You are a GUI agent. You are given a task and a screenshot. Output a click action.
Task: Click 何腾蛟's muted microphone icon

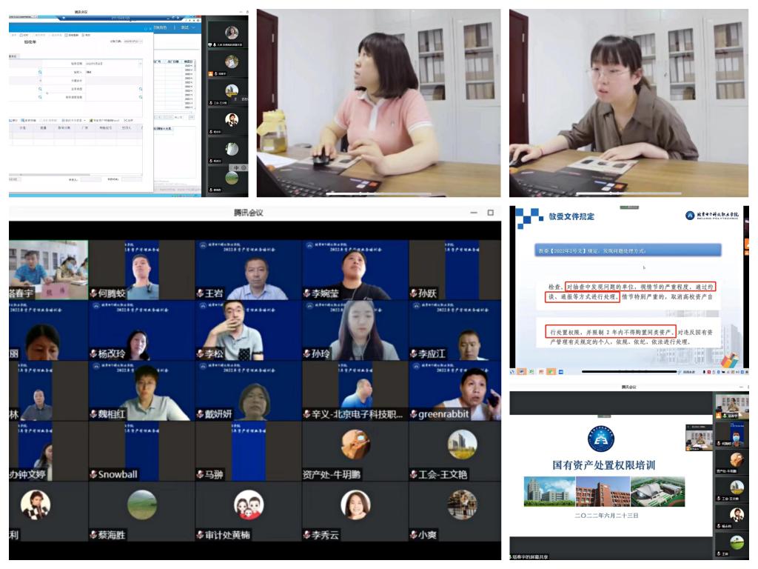click(93, 293)
